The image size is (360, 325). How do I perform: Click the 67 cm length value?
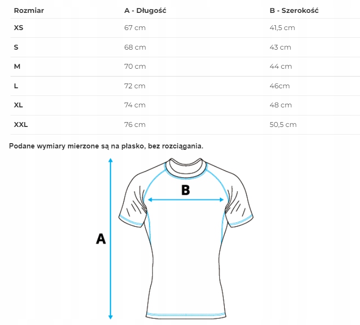click(134, 28)
